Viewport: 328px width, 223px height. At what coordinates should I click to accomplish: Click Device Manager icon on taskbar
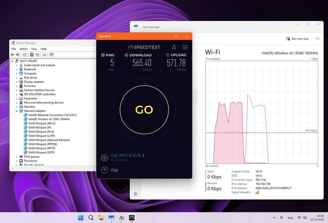[122, 218]
